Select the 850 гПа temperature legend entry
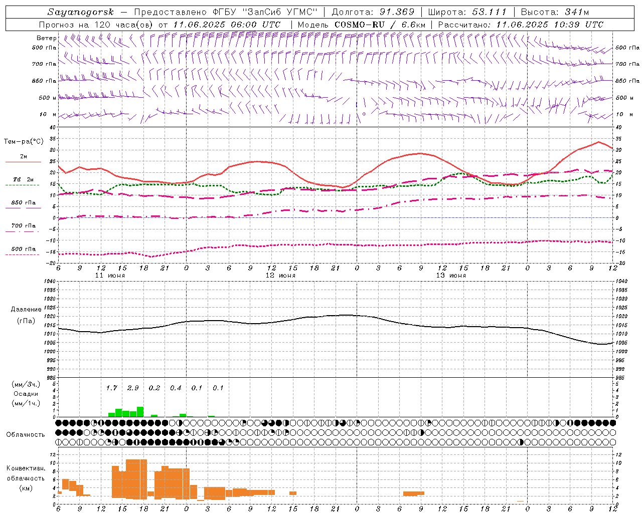Viewport: 642px width, 513px height. 23,203
